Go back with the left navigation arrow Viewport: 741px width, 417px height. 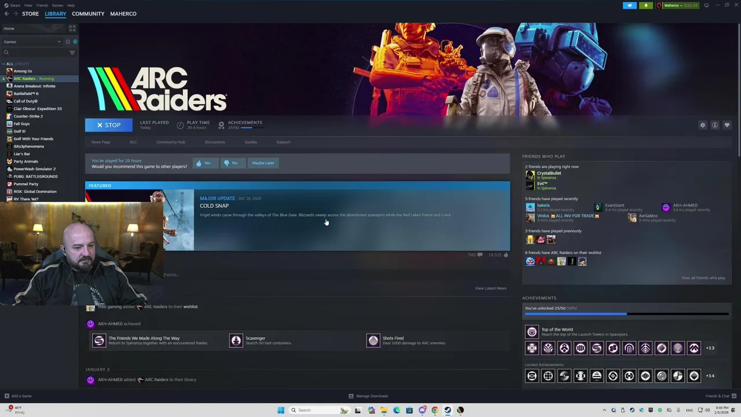point(6,14)
